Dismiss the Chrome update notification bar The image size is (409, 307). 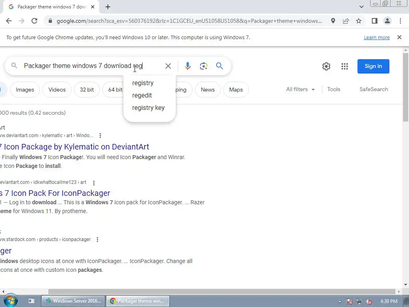coord(399,37)
